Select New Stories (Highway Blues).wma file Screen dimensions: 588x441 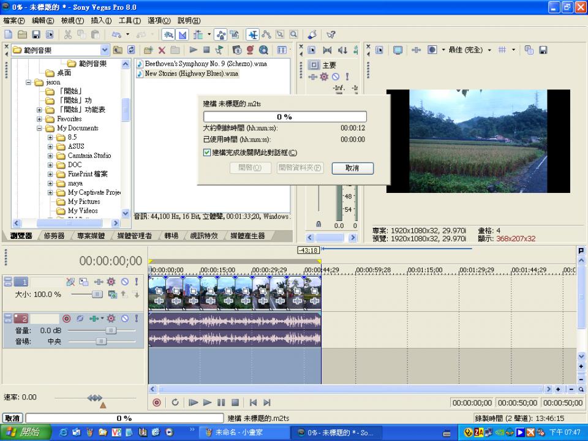(x=191, y=73)
